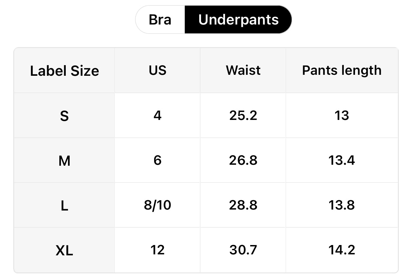
Task: Click the 14.2 pants length value
Action: point(342,250)
